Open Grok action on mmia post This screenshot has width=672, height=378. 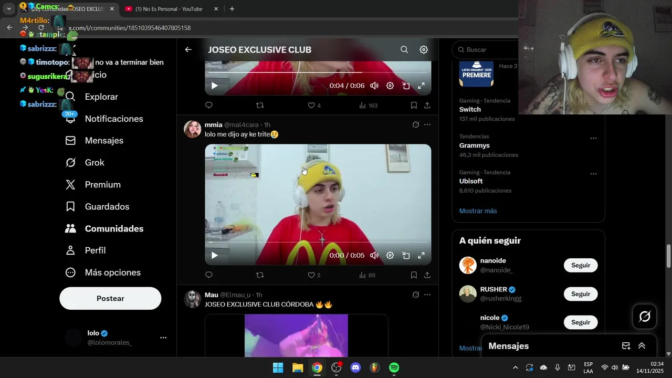416,125
